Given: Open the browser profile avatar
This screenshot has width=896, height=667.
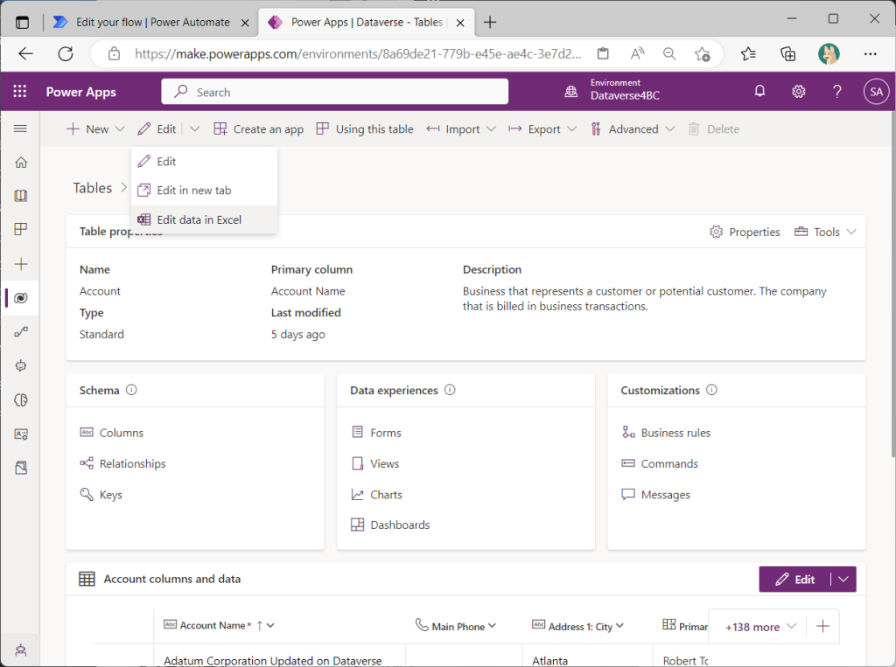Looking at the screenshot, I should pyautogui.click(x=829, y=53).
